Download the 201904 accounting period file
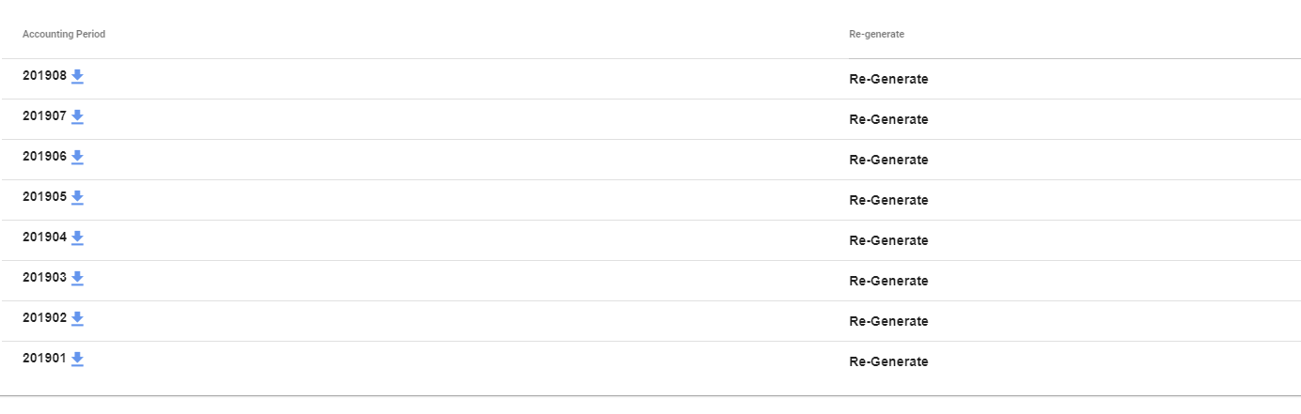Screen dimensions: 1301x414 tap(77, 238)
